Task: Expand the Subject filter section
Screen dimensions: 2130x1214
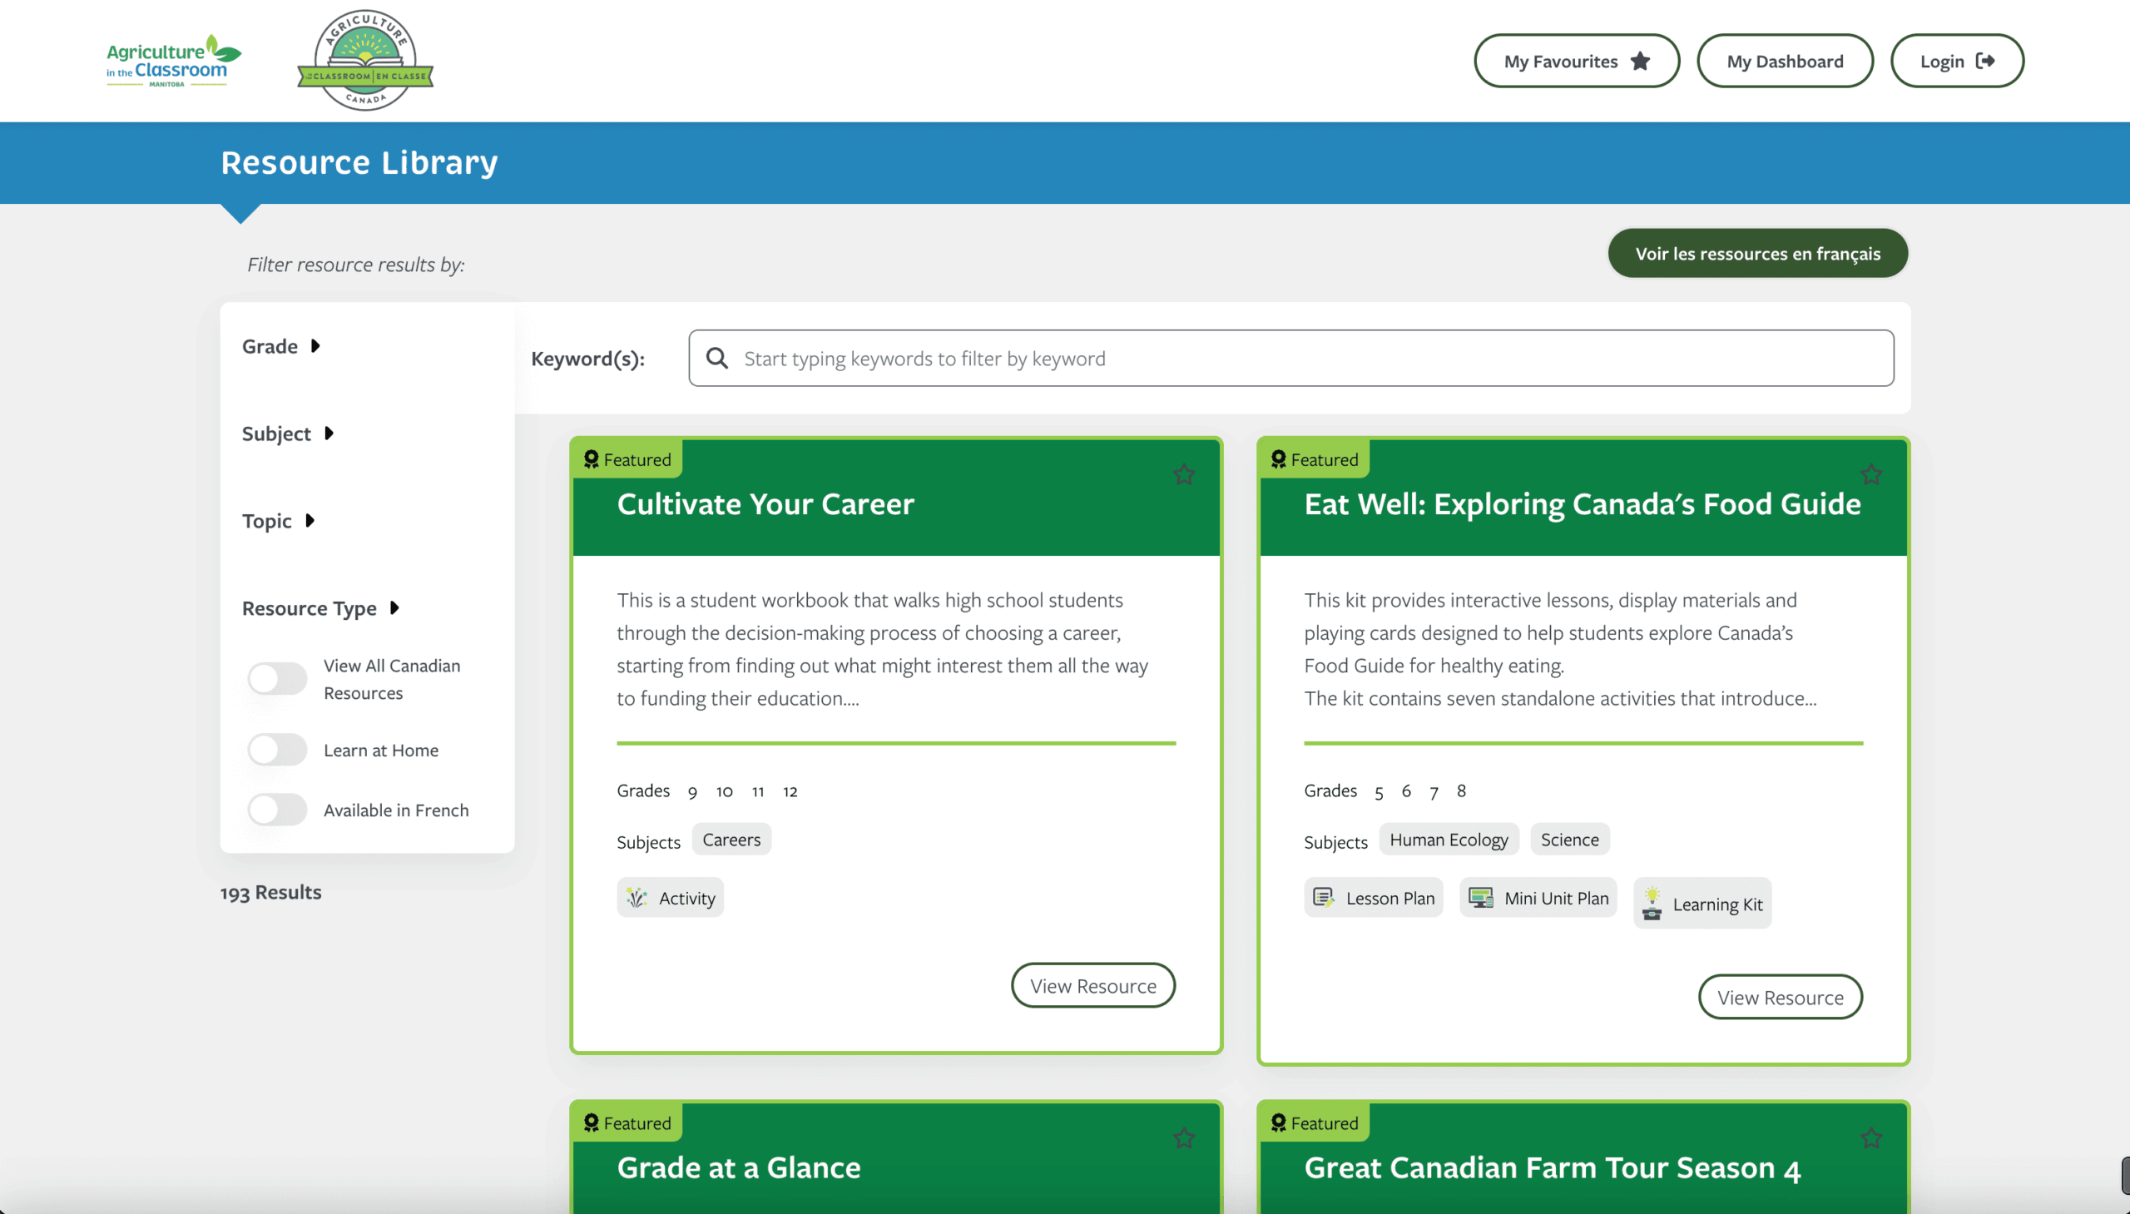Action: click(x=287, y=434)
